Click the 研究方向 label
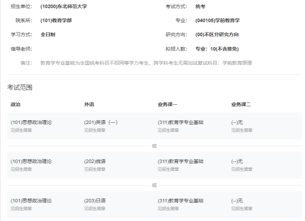The image size is (305, 221). click(x=176, y=35)
